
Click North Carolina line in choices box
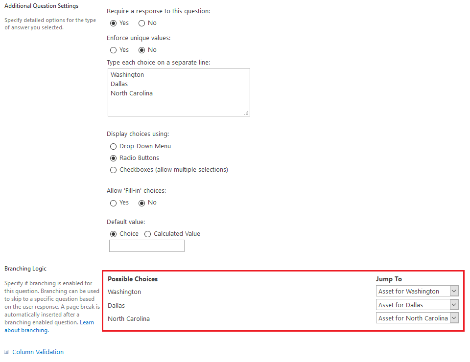coord(132,93)
